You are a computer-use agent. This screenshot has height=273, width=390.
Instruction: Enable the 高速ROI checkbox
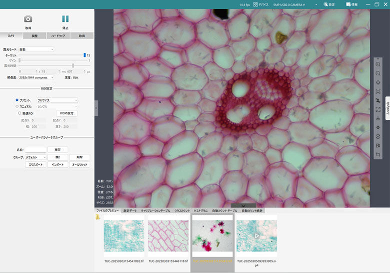click(x=18, y=113)
